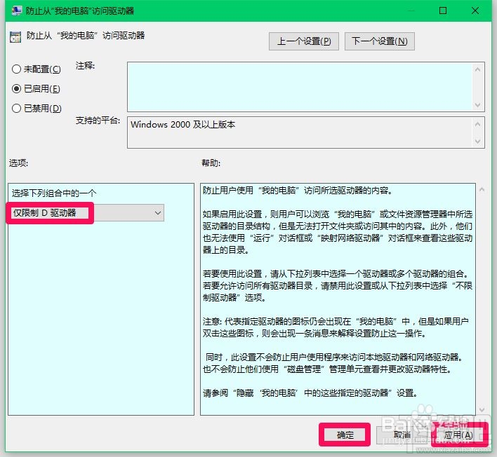
Task: Maximize the dialog window
Action: tap(443, 11)
